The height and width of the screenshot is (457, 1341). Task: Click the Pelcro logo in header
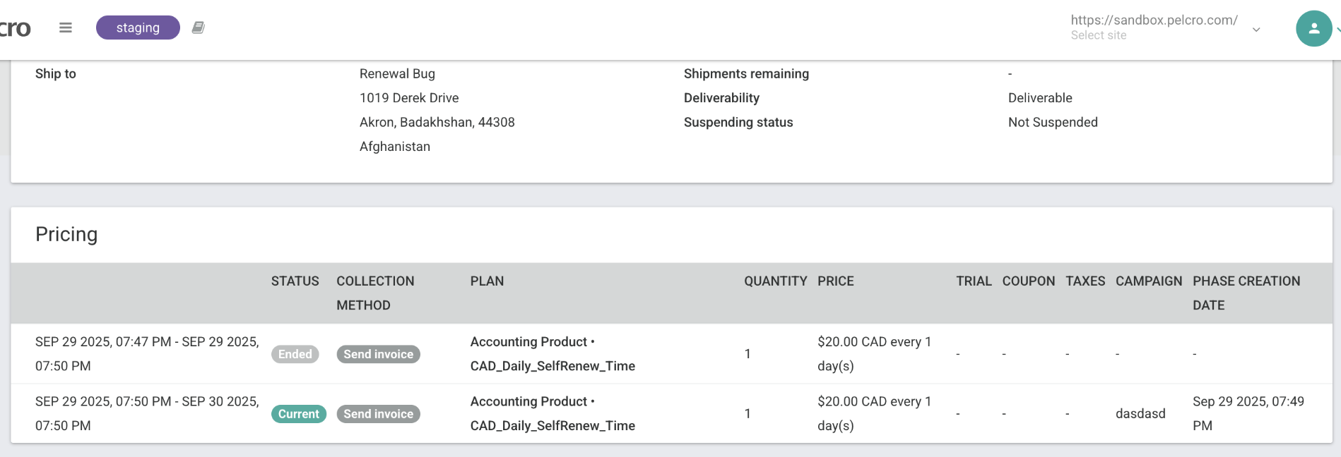click(15, 28)
